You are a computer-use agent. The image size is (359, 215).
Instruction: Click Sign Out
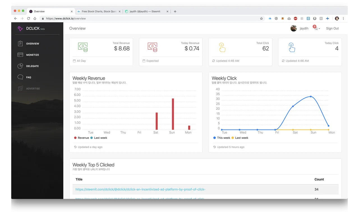[x=332, y=28]
